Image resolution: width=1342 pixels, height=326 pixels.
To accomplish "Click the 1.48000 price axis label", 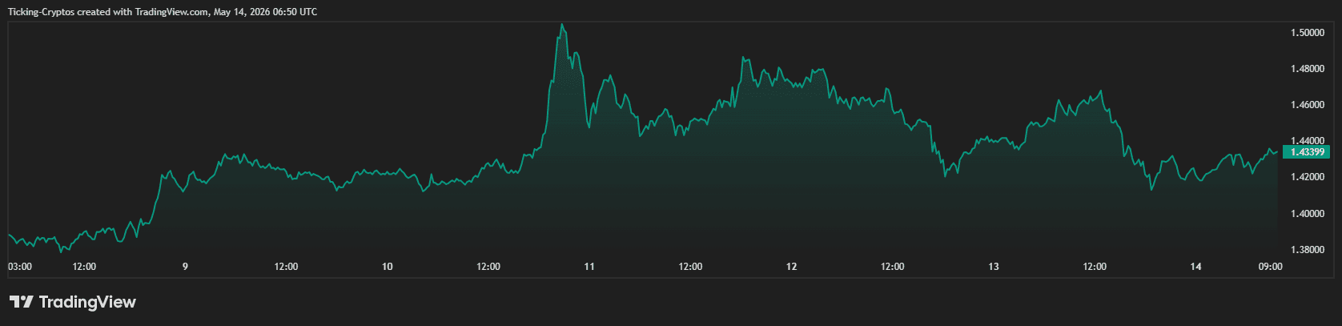I will pos(1307,69).
